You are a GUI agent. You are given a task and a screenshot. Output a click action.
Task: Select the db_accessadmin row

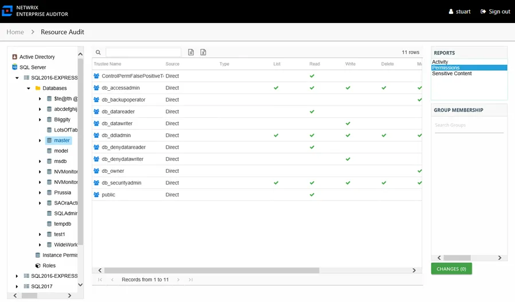(257, 88)
